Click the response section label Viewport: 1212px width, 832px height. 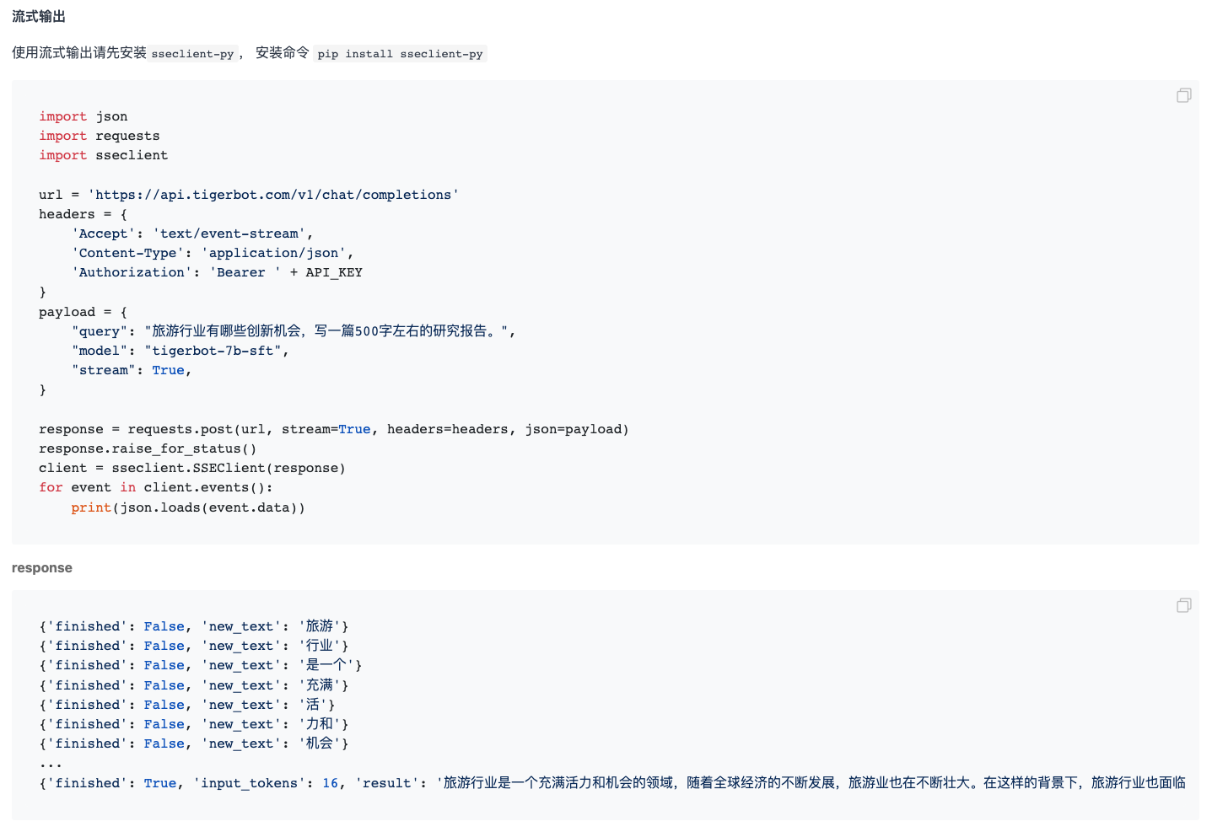41,567
